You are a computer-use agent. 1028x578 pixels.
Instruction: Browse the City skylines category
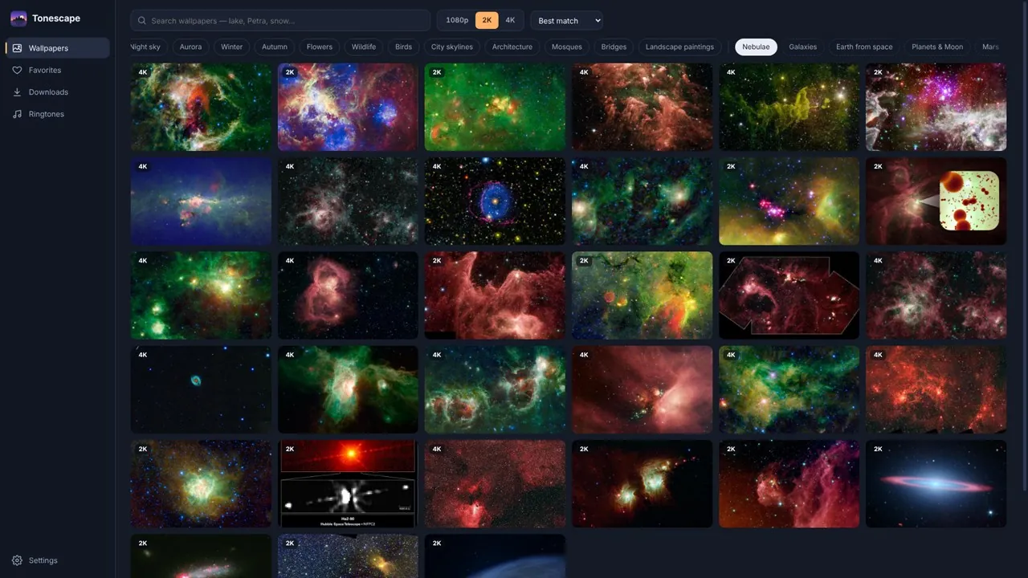[452, 47]
